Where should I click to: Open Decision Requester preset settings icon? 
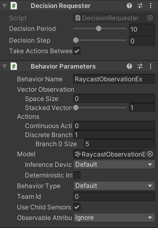pyautogui.click(x=140, y=6)
